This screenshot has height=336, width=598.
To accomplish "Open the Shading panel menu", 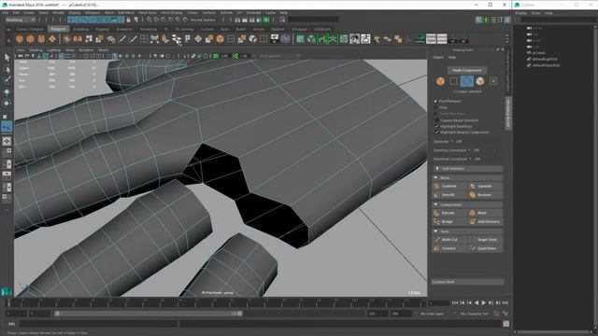I will coord(36,49).
